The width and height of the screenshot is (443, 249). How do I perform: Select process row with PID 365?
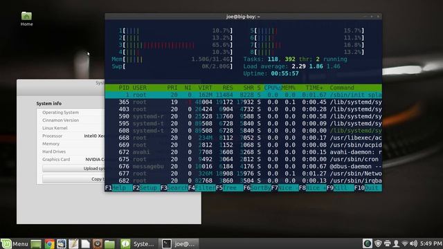pos(243,102)
